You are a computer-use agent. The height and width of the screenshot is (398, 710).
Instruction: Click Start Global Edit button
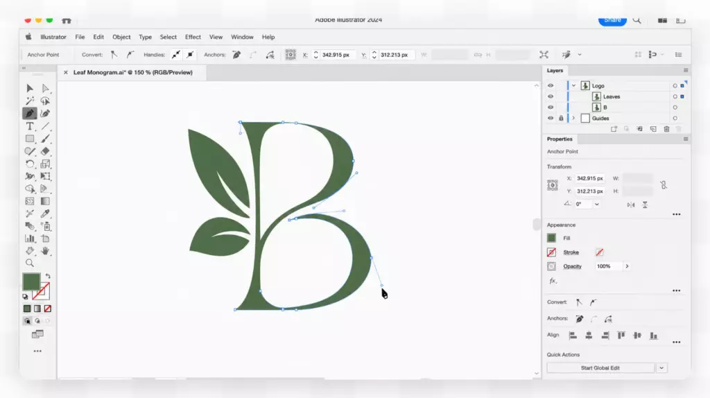pos(600,368)
